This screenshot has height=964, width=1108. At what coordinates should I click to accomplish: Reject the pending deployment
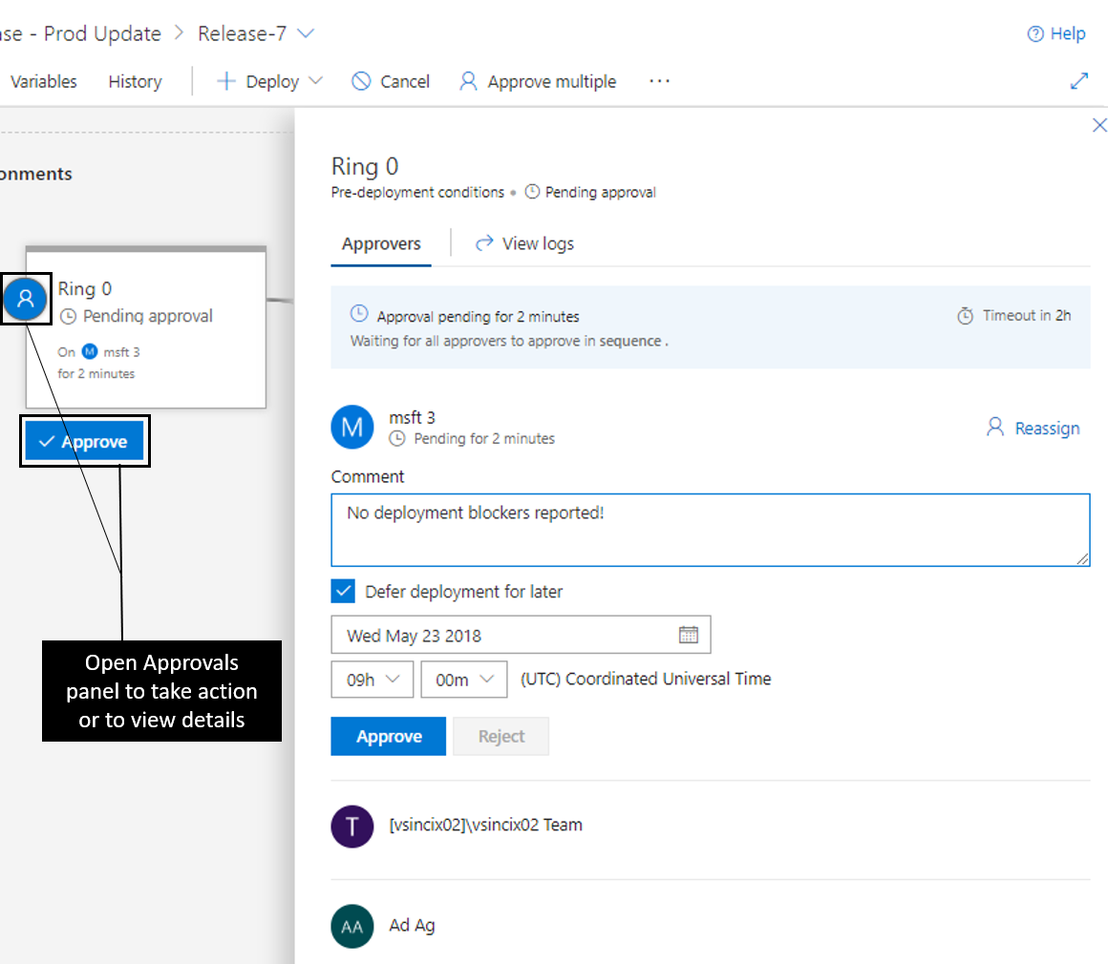click(501, 736)
